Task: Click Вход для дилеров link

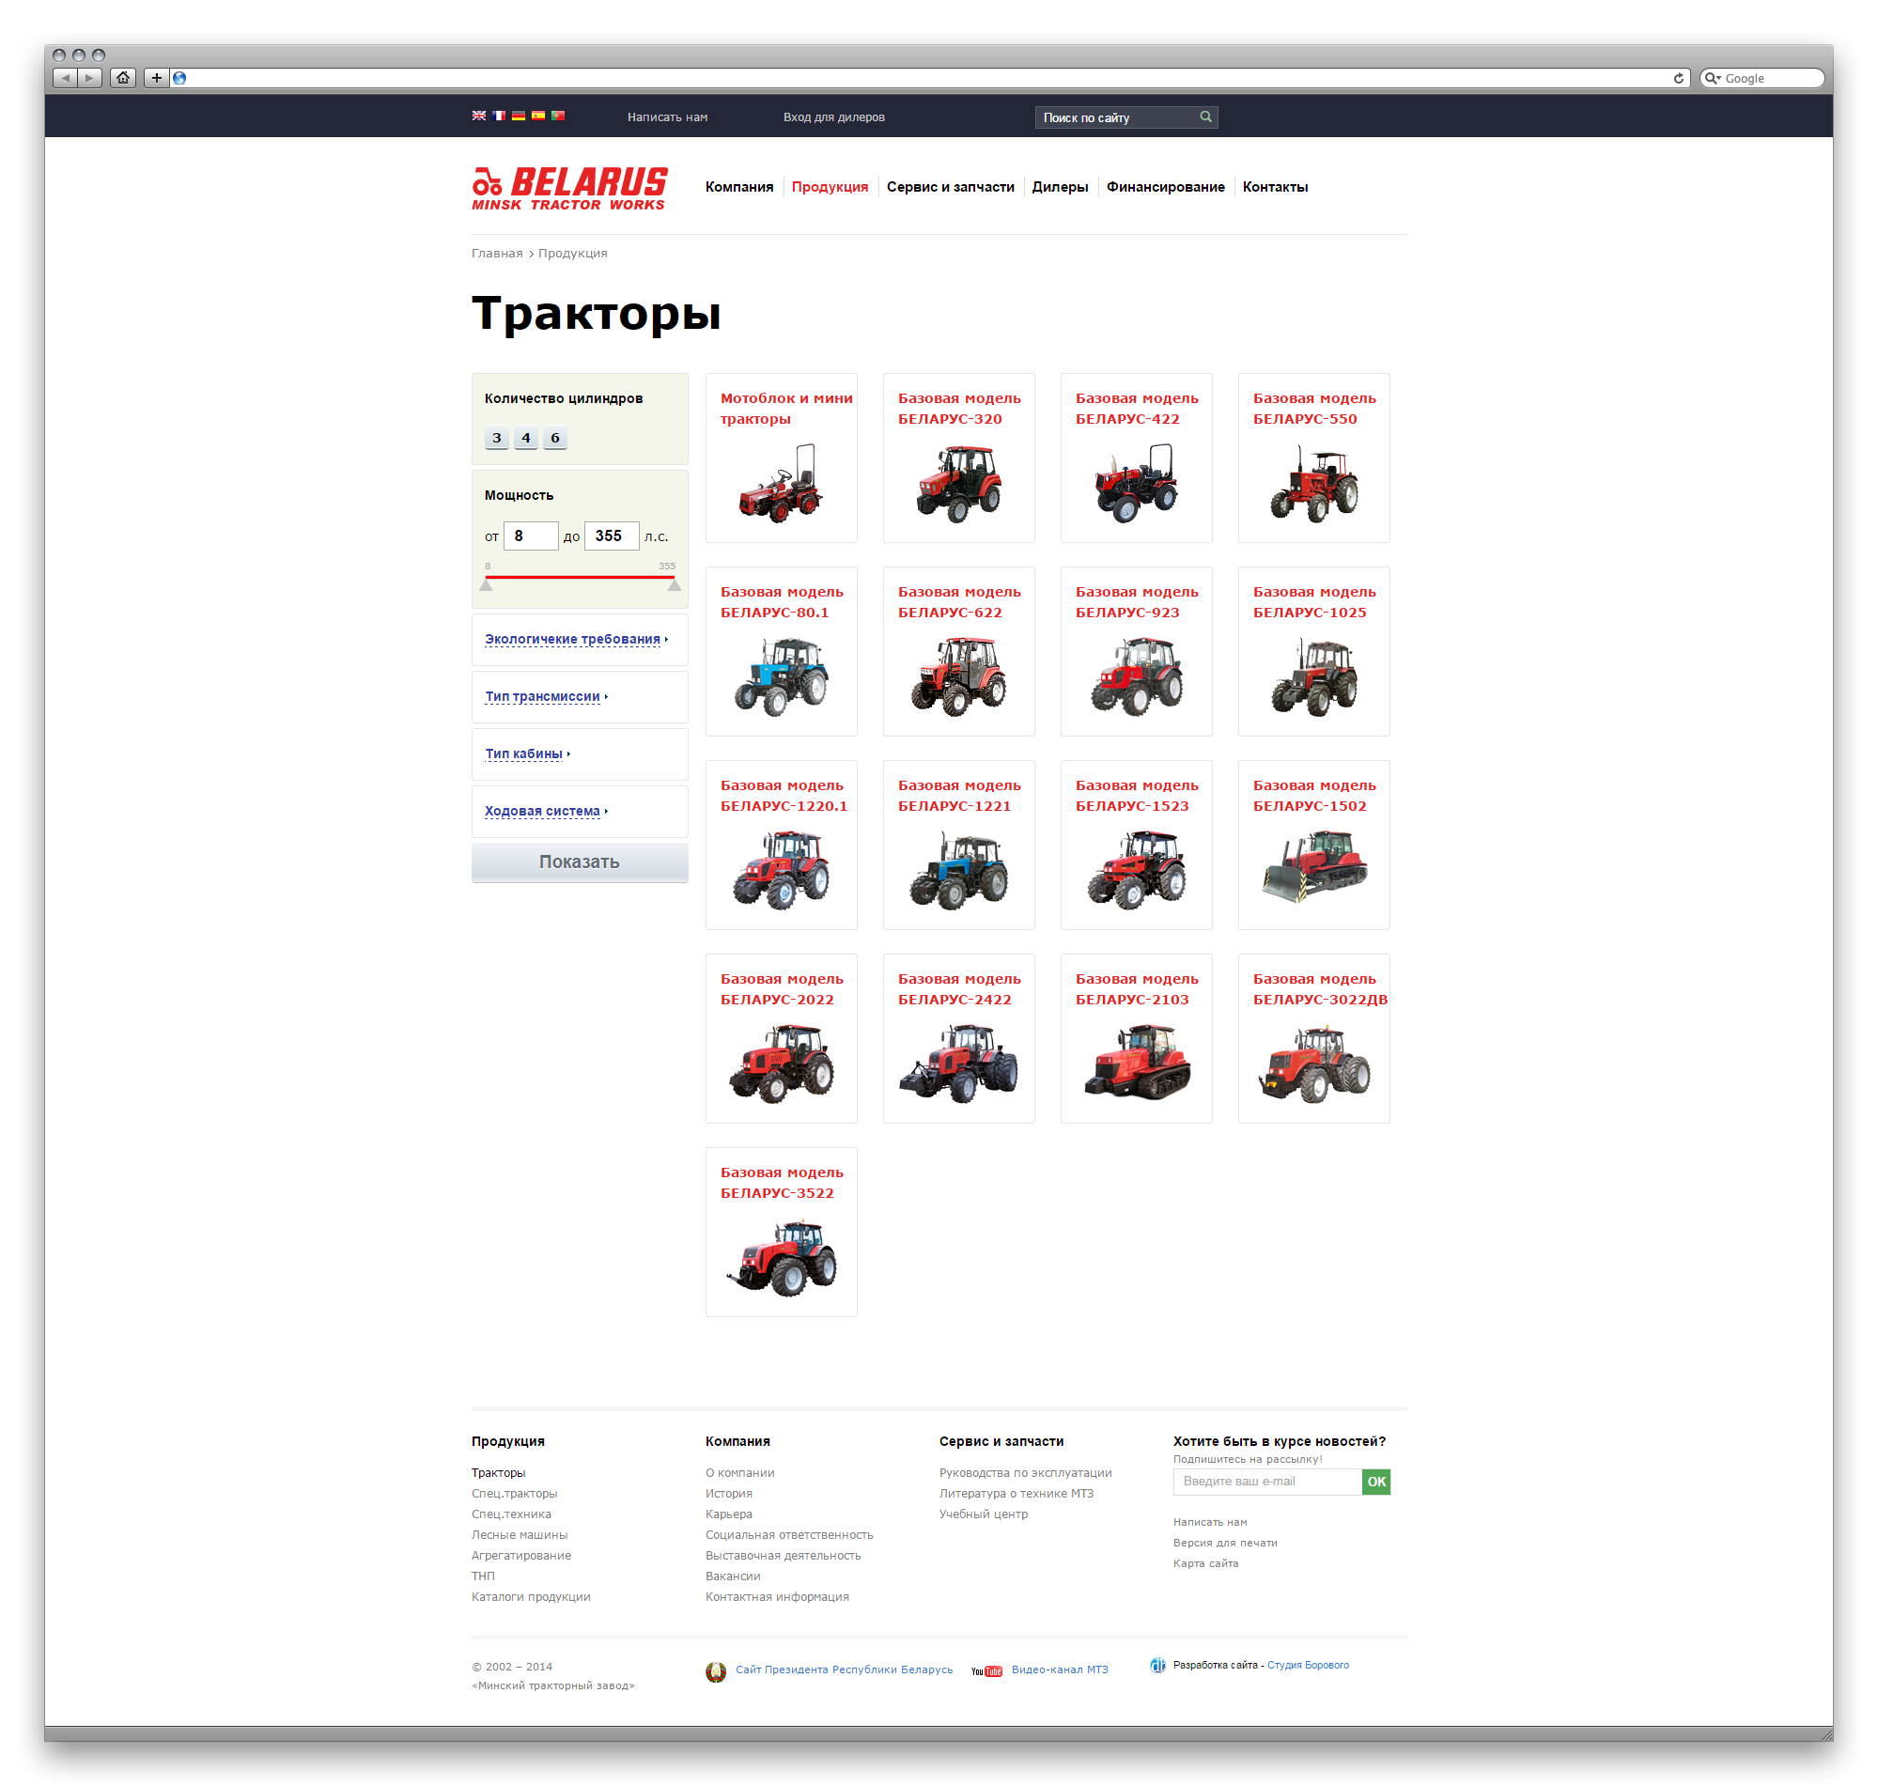Action: (x=834, y=117)
